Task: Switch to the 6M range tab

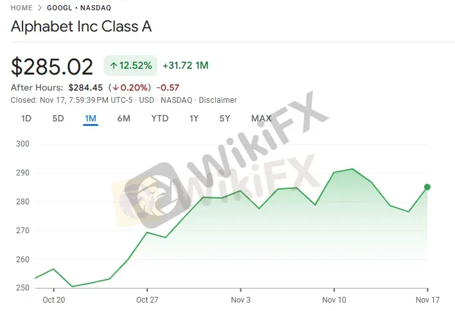Action: (124, 118)
